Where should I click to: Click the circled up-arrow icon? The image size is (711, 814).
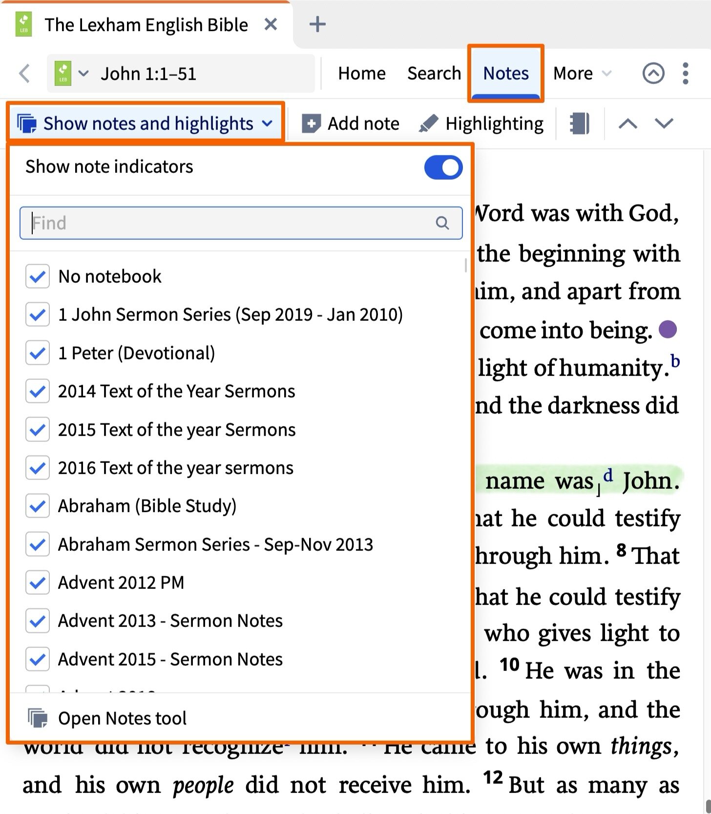(x=653, y=74)
